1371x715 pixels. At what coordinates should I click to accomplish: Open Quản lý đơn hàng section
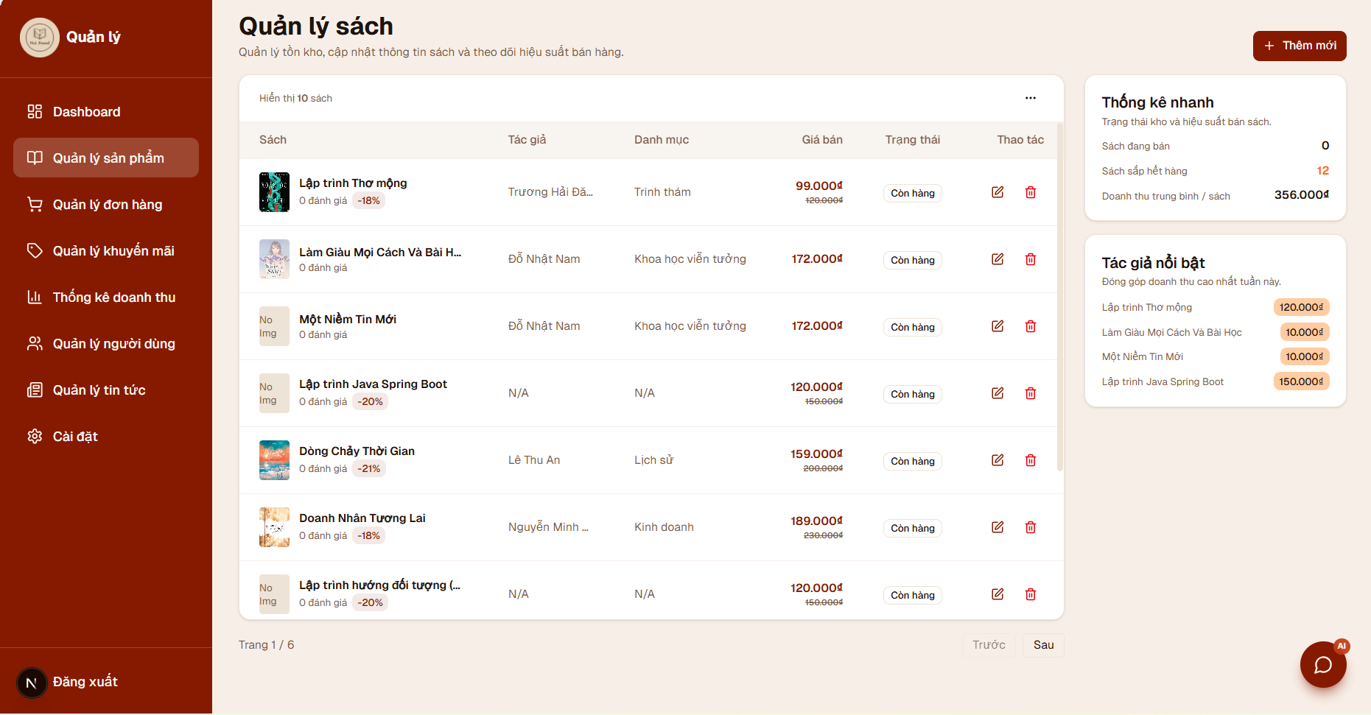tap(106, 204)
